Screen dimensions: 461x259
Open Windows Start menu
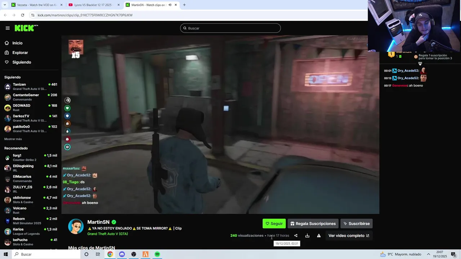click(5, 254)
